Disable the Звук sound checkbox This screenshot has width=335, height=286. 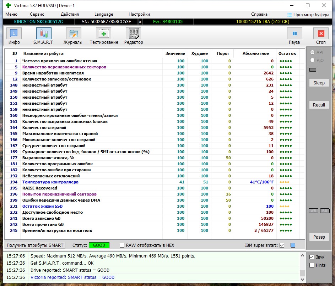tap(312, 257)
